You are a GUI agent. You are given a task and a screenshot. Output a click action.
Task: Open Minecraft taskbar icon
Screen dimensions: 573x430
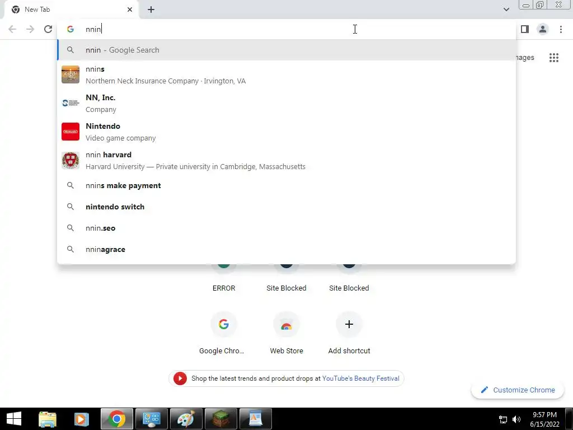220,419
